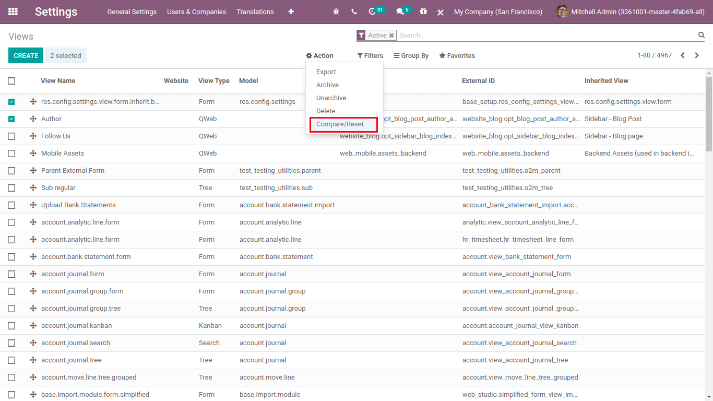
Task: Click the 1-80 / 4967 pager range
Action: tap(655, 55)
